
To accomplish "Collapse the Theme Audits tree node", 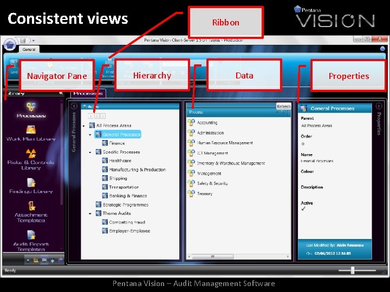I will [x=90, y=214].
